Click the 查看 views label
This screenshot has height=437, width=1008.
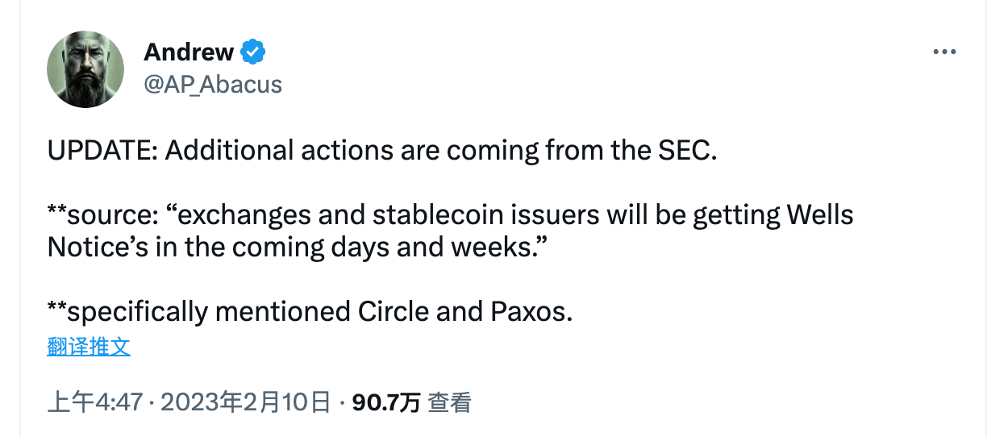click(449, 402)
